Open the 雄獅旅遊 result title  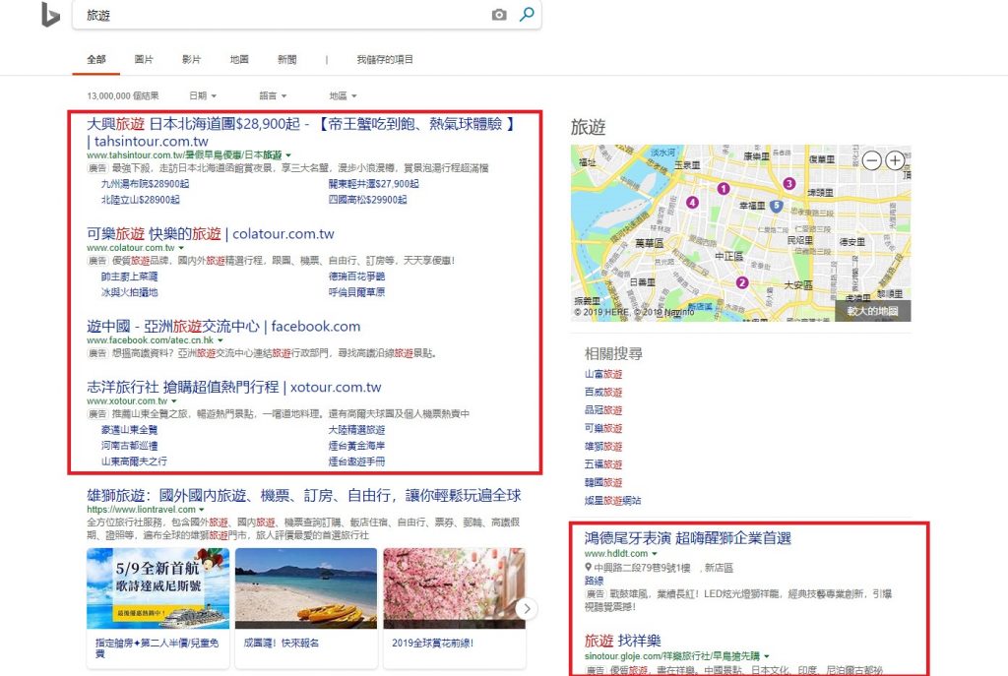pos(303,495)
